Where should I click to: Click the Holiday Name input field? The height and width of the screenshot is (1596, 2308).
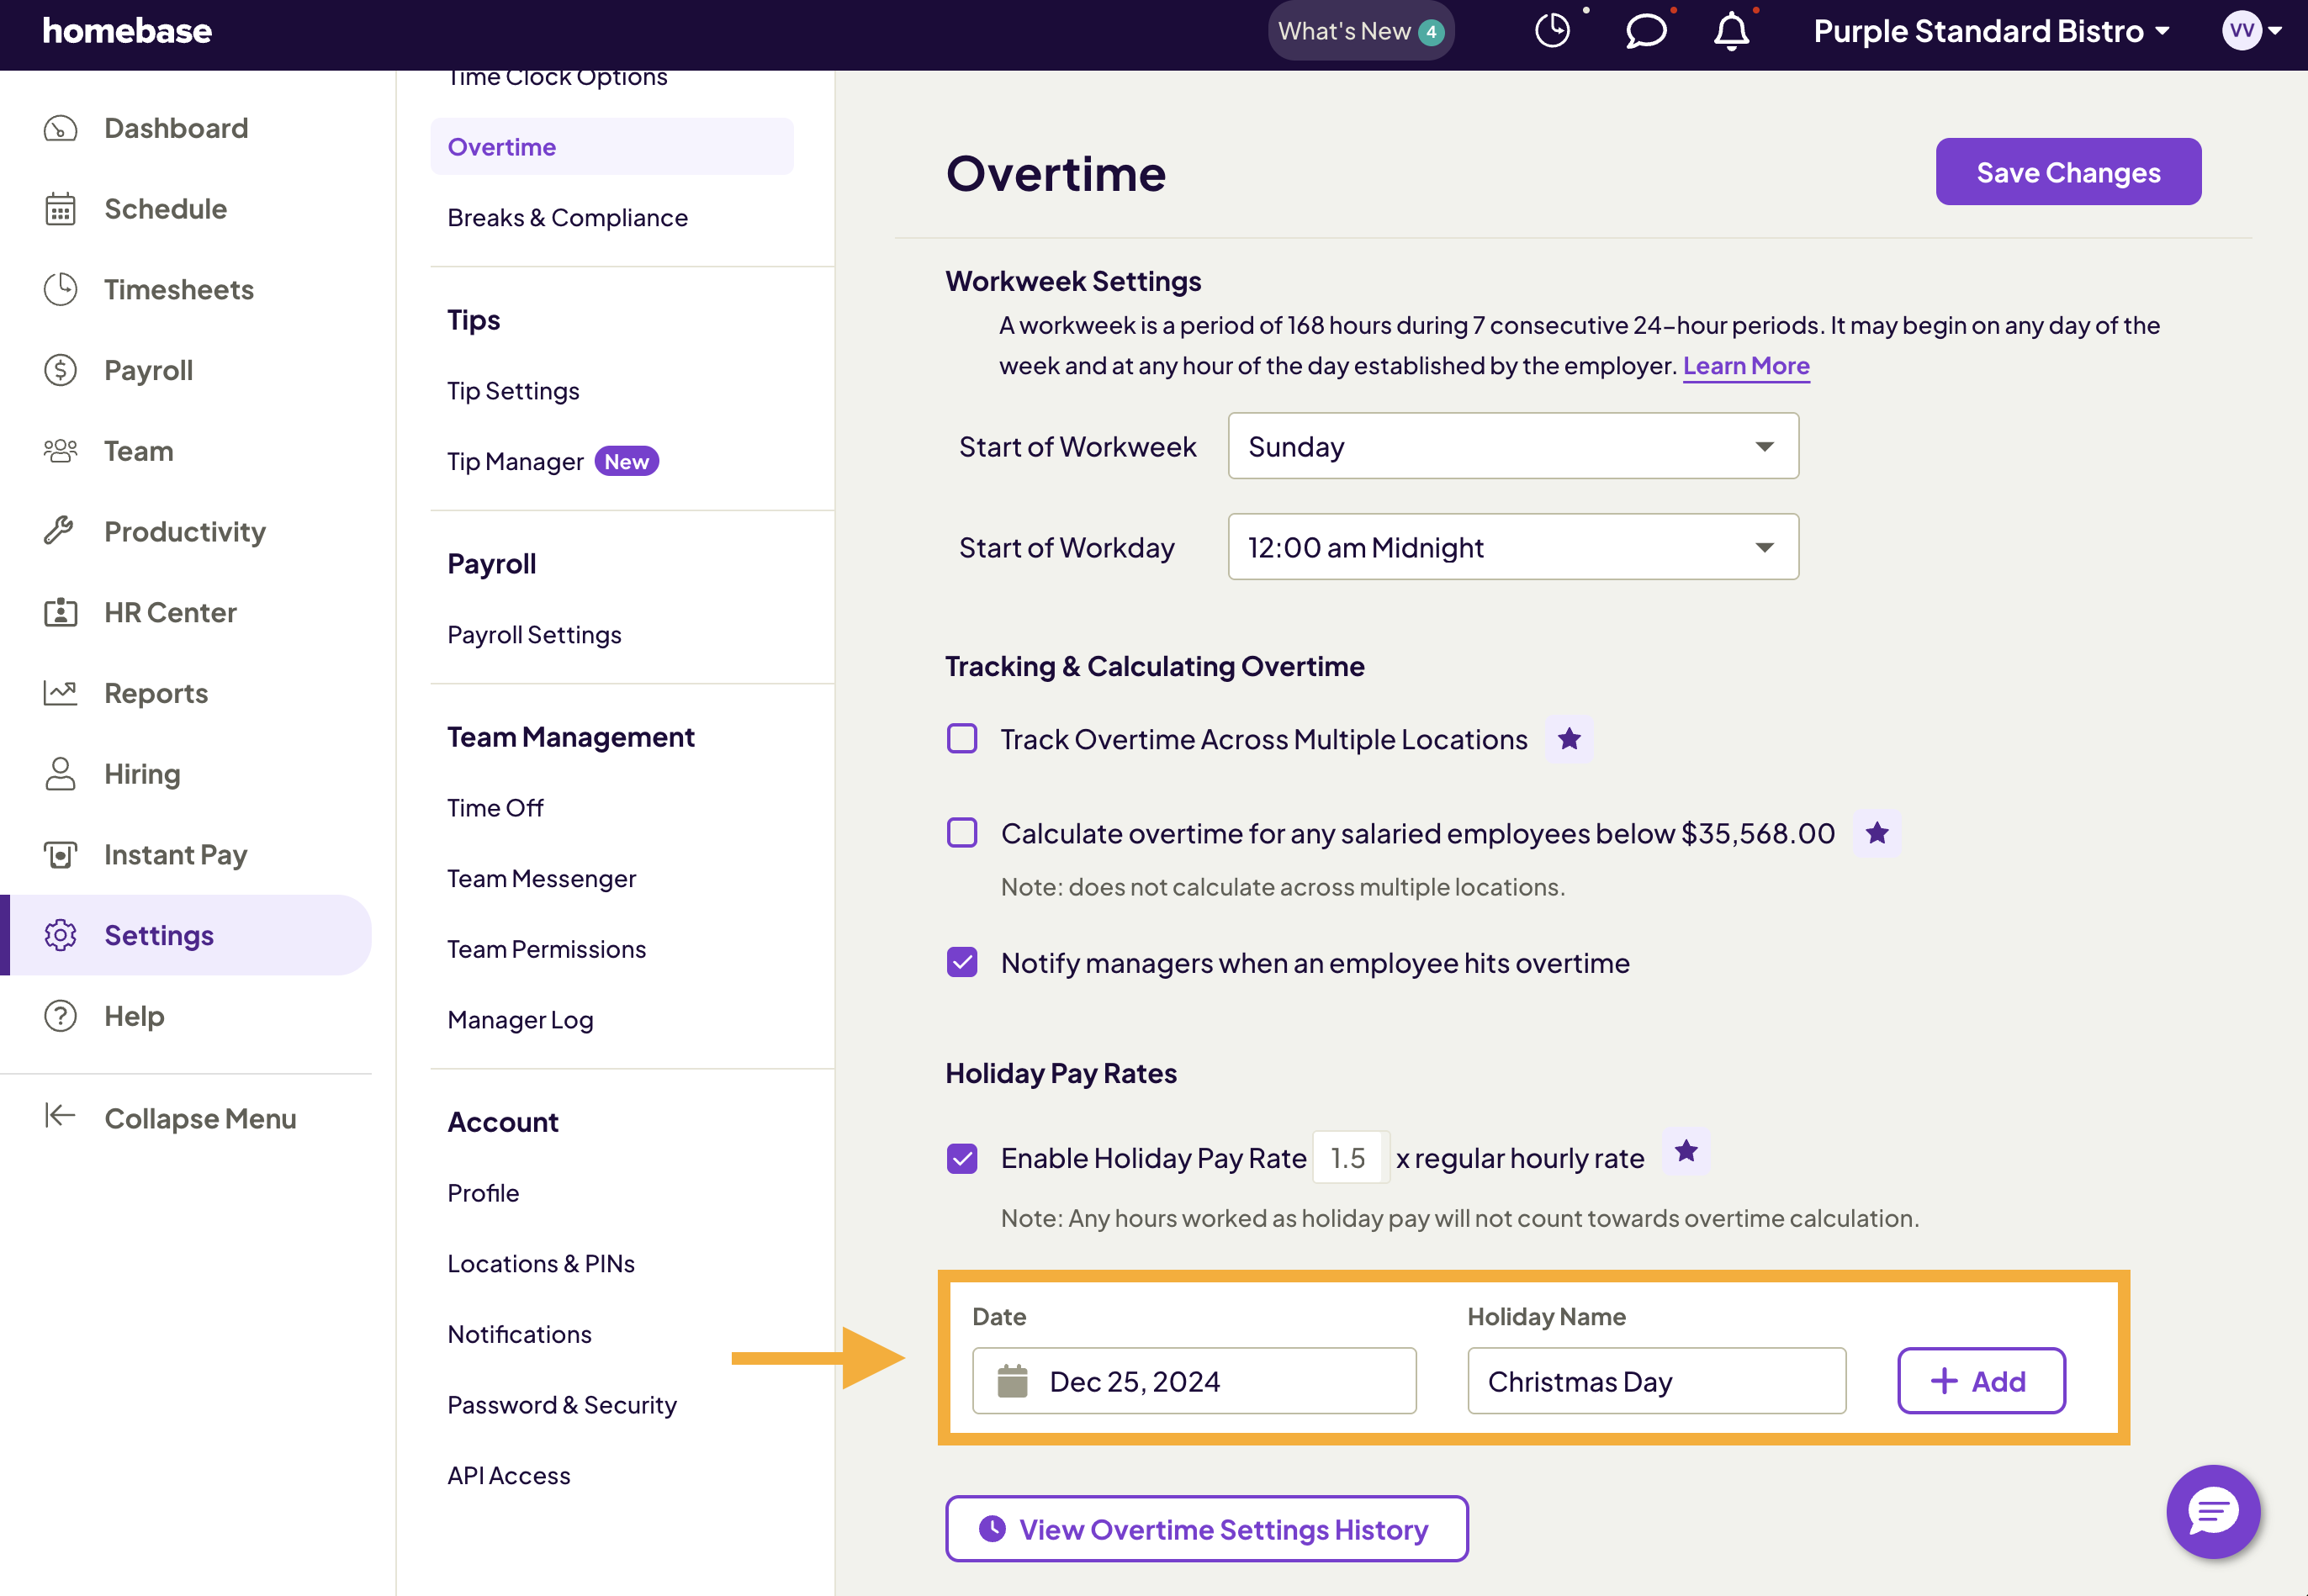pos(1656,1381)
